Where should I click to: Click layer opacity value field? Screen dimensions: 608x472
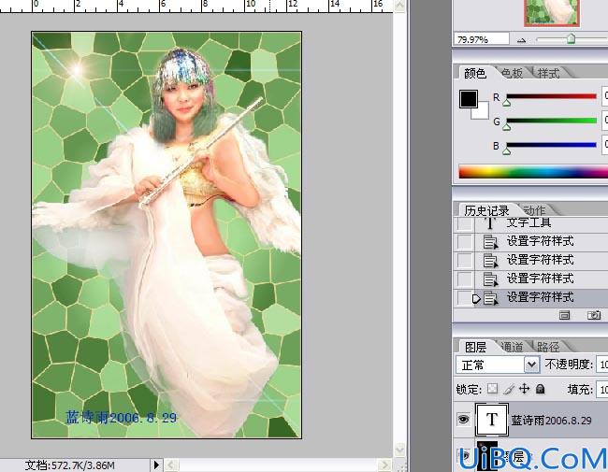[602, 365]
